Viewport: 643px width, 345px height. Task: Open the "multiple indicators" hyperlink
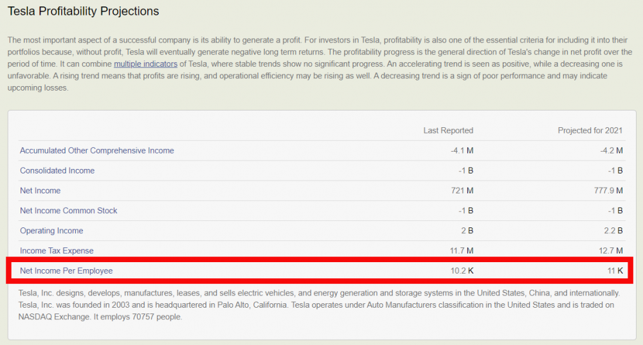145,64
